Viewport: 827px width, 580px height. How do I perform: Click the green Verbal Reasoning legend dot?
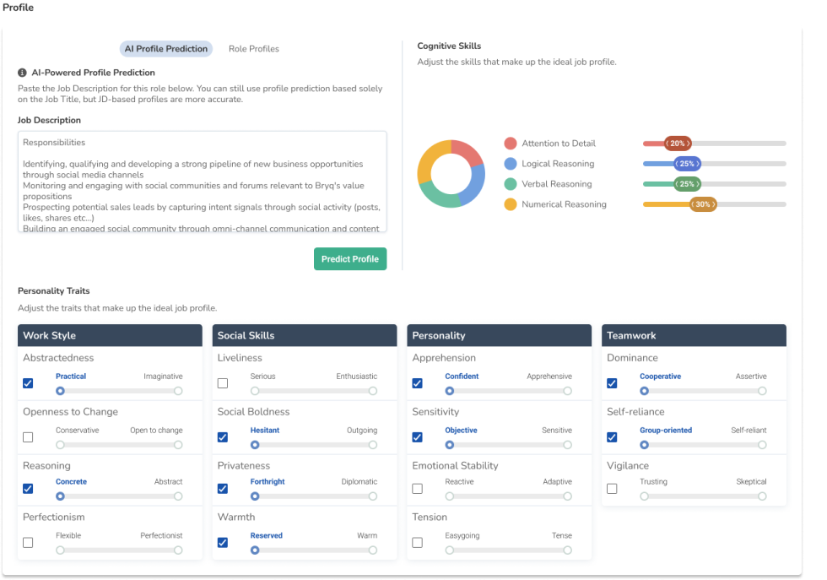coord(510,184)
